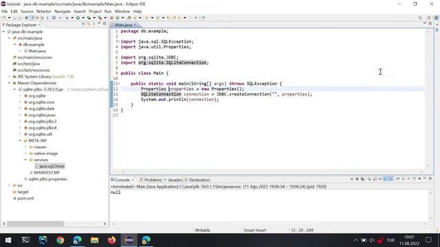Toggle Pin Console button
Screen dimensions: 440x247
point(397,179)
